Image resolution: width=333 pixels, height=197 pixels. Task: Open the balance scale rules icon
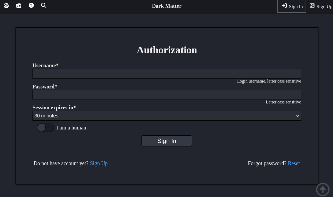[x=6, y=5]
